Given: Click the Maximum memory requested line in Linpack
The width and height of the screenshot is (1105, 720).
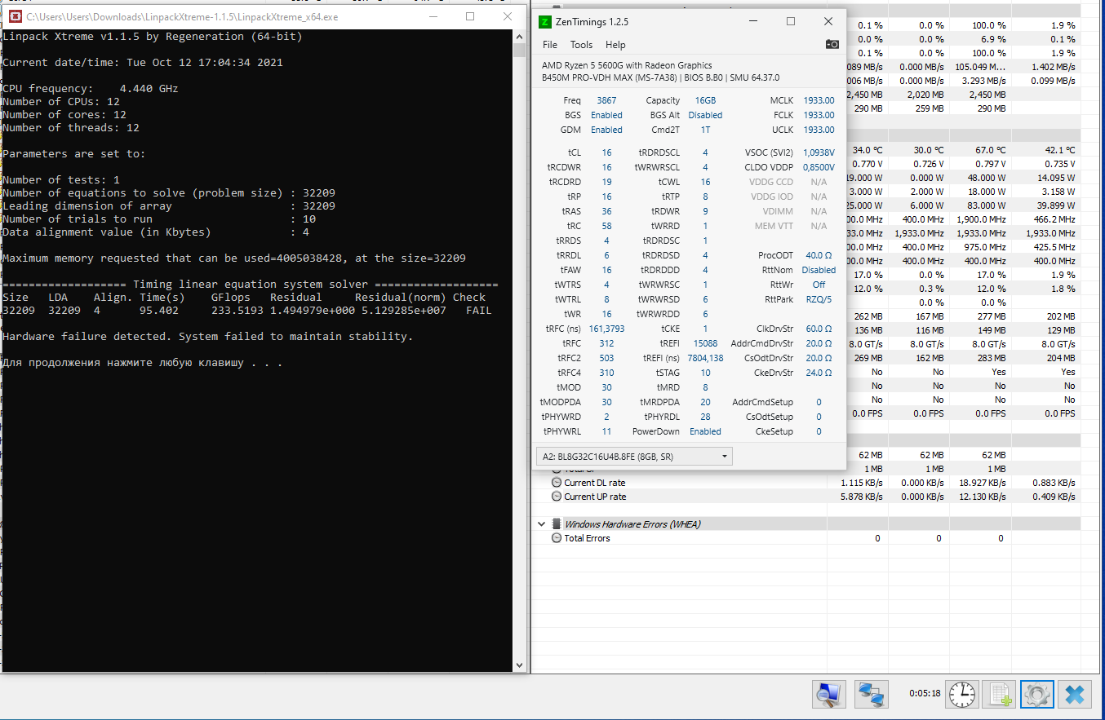Looking at the screenshot, I should pos(234,258).
